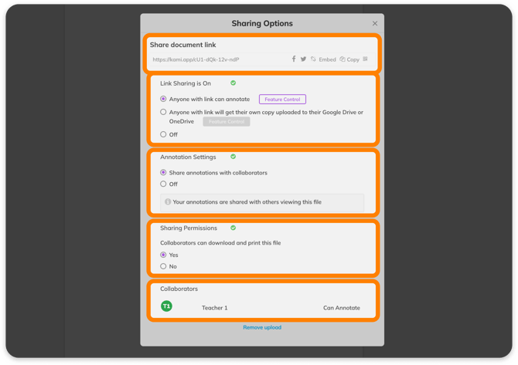
Task: Click the T1 collaborator avatar
Action: pyautogui.click(x=166, y=306)
